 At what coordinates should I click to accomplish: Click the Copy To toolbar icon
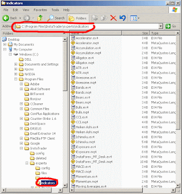(x=104, y=18)
